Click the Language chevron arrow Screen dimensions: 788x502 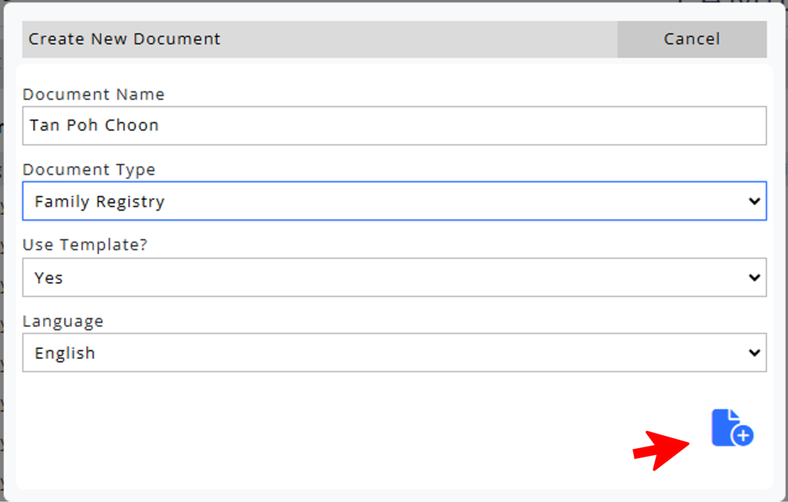(x=754, y=353)
